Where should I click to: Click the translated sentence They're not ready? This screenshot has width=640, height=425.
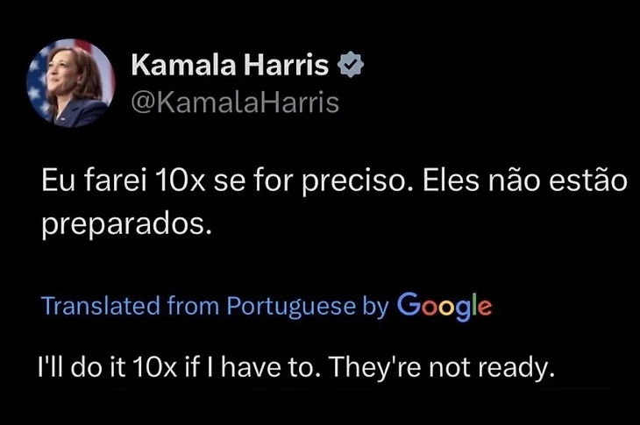[442, 367]
